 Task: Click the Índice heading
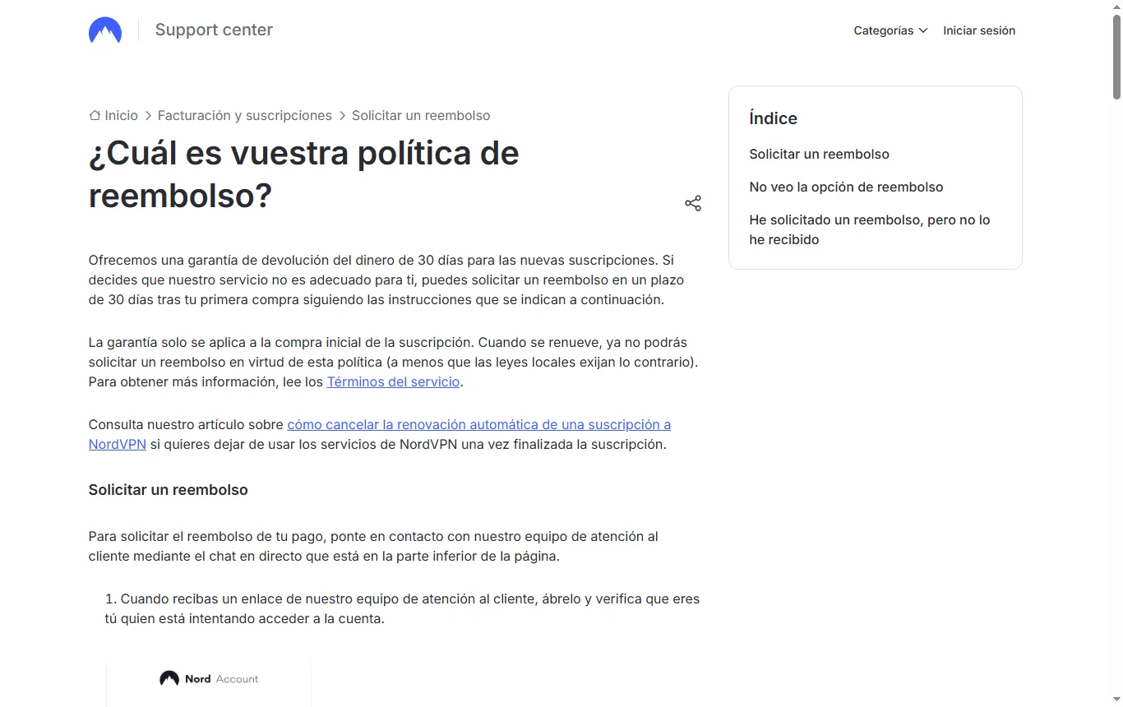click(x=774, y=118)
